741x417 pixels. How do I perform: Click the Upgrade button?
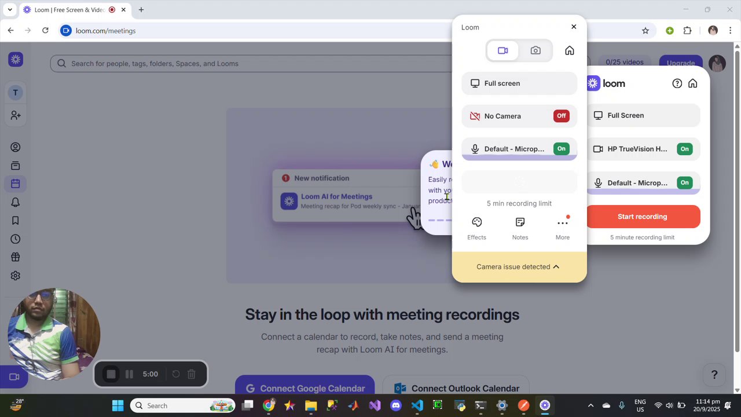coord(681,63)
